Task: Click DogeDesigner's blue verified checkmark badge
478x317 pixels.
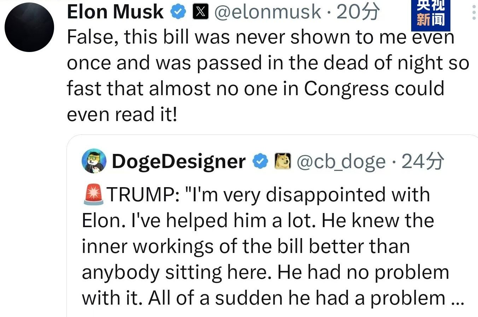Action: [260, 162]
